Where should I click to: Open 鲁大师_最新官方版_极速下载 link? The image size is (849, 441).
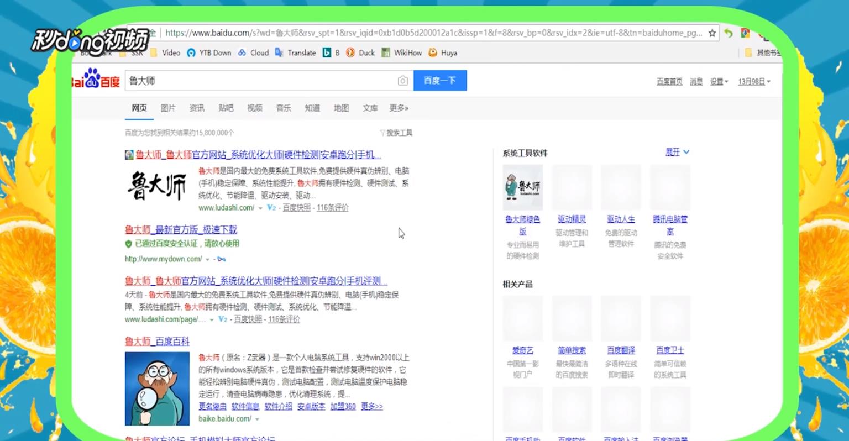point(181,229)
